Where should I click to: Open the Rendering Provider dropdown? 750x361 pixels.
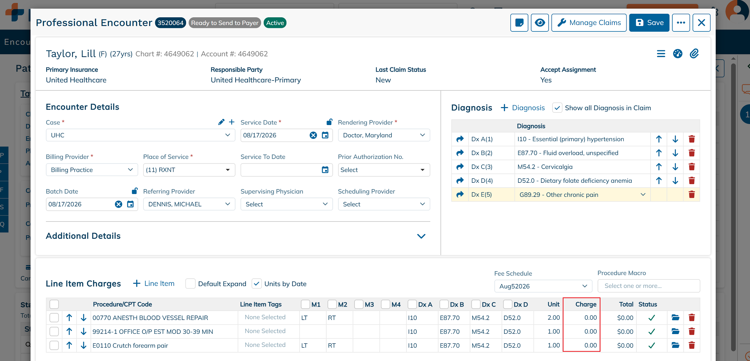point(384,135)
